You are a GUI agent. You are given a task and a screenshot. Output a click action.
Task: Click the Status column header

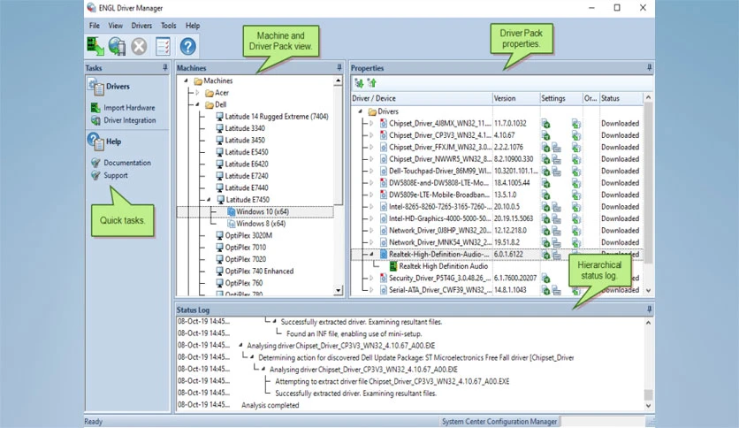pyautogui.click(x=621, y=98)
